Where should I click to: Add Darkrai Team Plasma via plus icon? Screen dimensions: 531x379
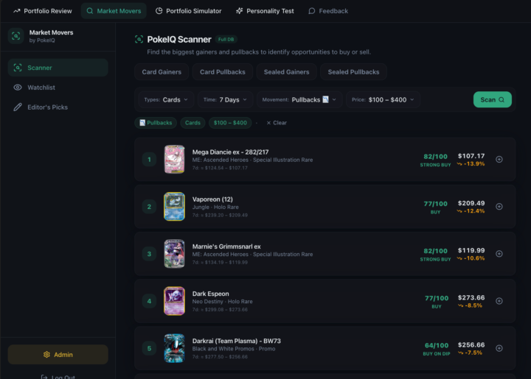(x=499, y=348)
